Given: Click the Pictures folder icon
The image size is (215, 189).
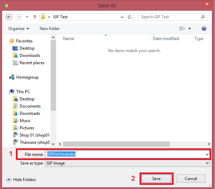Looking at the screenshot, I should coord(15,128).
